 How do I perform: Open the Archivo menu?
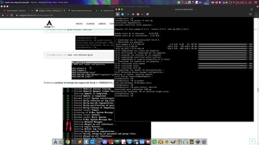[34, 2]
